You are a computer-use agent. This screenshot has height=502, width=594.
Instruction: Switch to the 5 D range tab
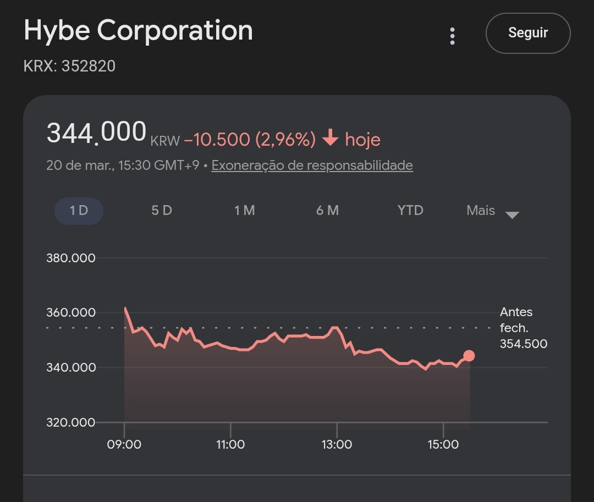coord(162,211)
